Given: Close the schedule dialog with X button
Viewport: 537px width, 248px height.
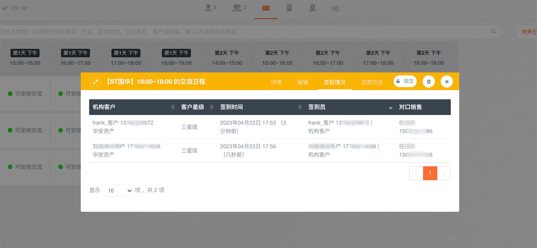Looking at the screenshot, I should (x=447, y=82).
